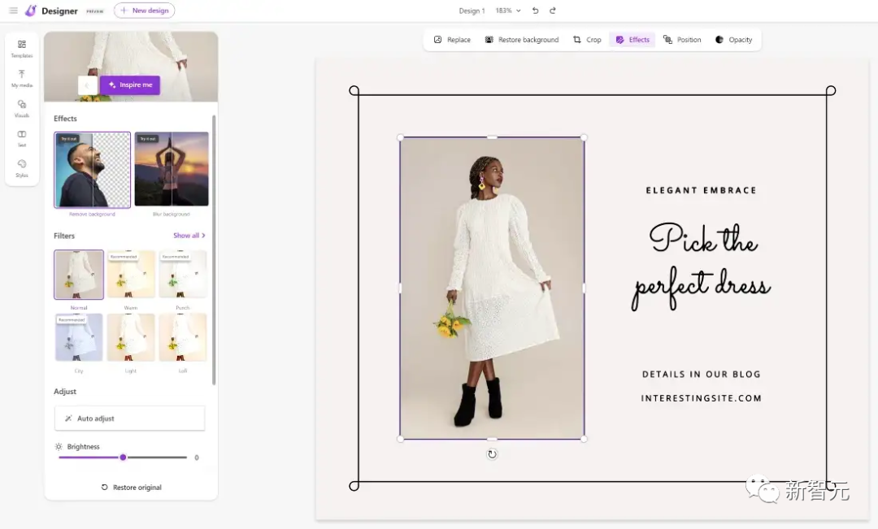Open the Position toolbar option
Viewport: 878px width, 529px height.
681,40
